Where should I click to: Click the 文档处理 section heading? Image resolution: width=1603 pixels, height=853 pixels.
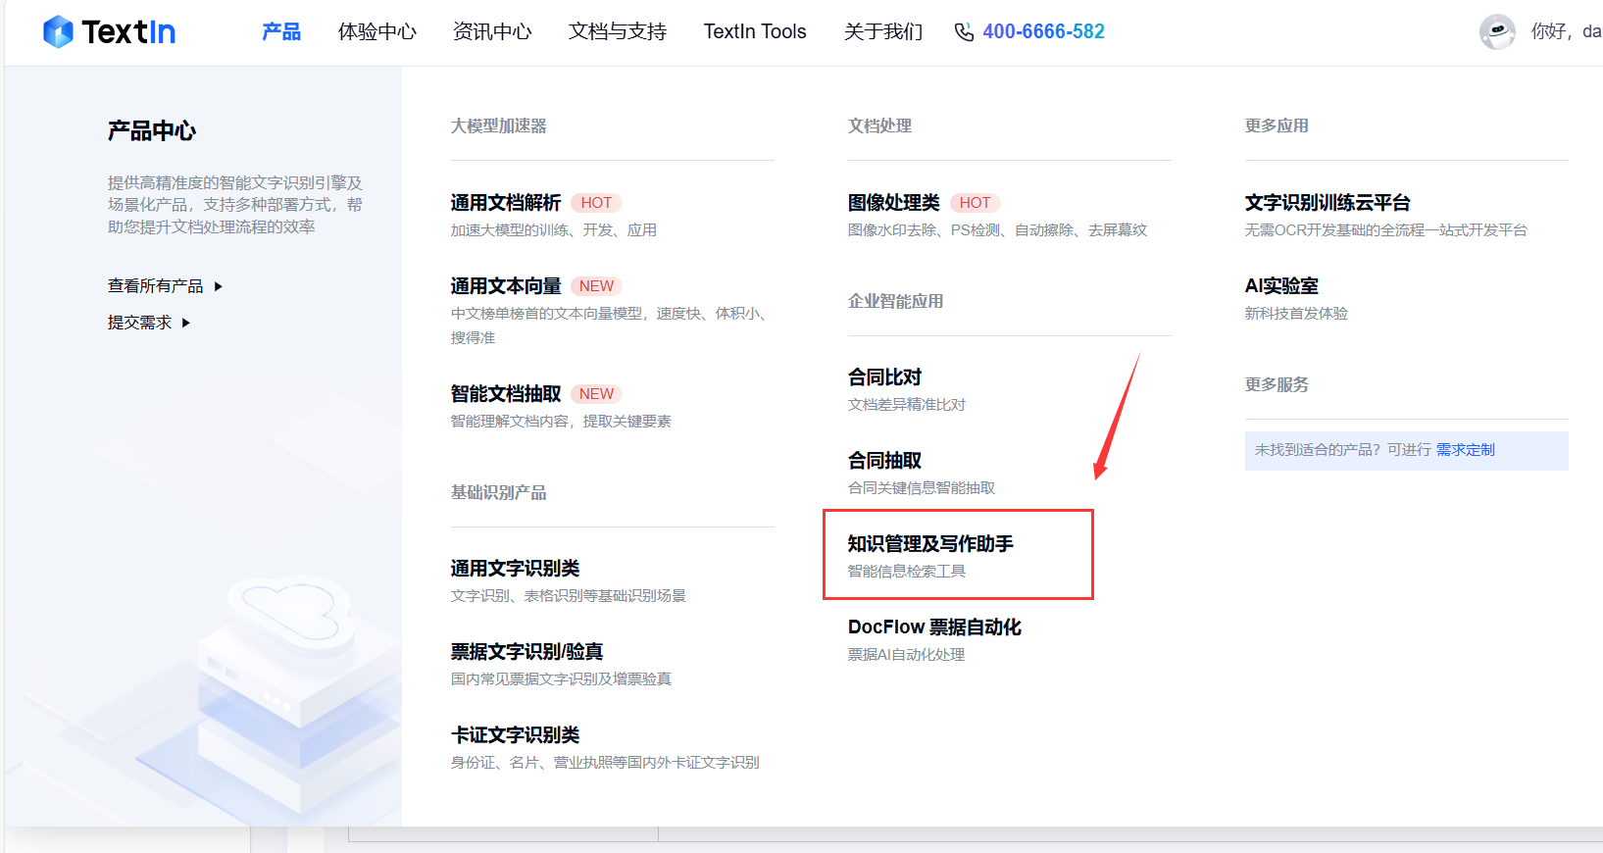pyautogui.click(x=879, y=125)
